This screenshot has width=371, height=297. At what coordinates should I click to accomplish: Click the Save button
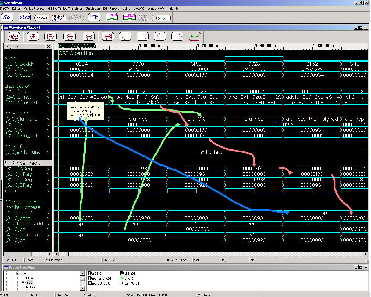(163, 18)
